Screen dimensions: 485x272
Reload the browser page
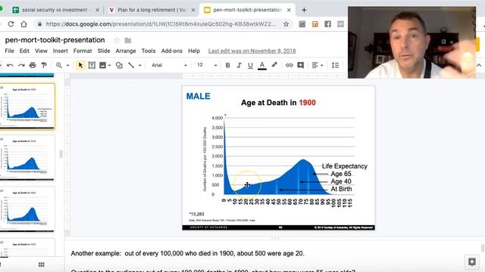11,24
